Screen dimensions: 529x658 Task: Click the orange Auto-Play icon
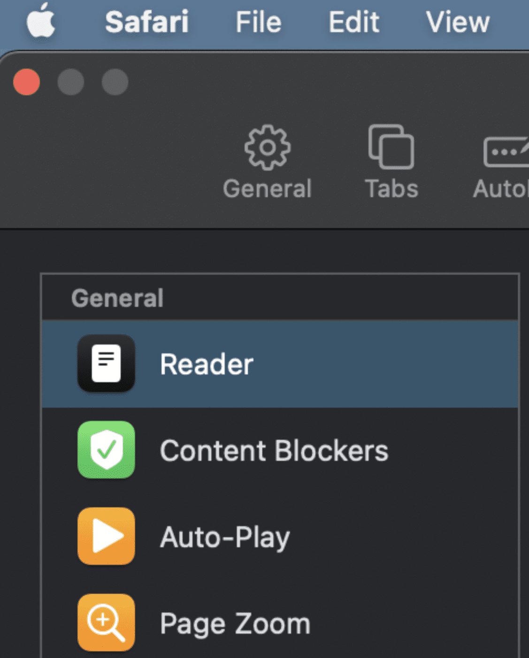point(106,536)
